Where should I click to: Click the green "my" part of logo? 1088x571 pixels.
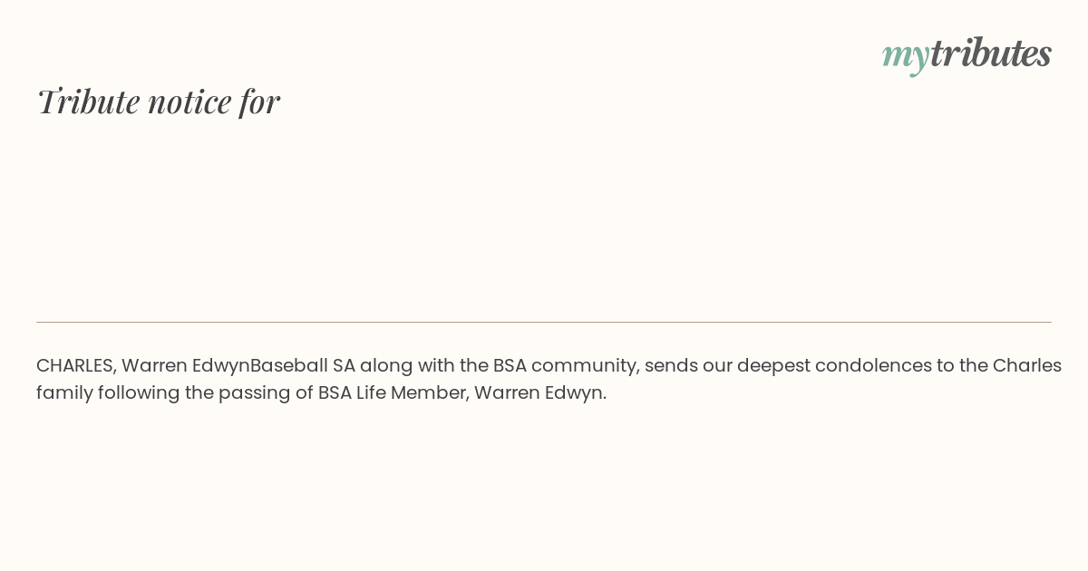click(x=905, y=57)
